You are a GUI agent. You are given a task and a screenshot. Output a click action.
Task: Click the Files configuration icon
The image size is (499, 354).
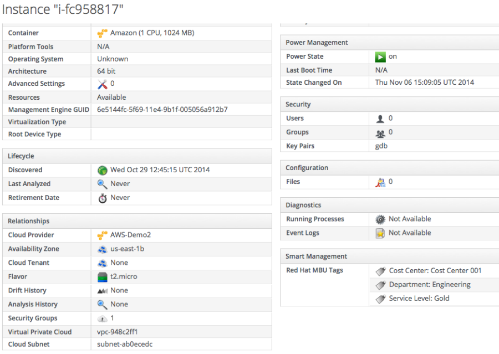click(x=380, y=182)
